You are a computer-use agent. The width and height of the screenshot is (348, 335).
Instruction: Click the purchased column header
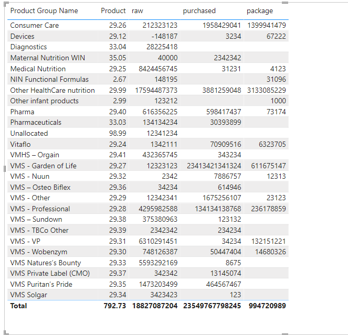click(x=199, y=10)
